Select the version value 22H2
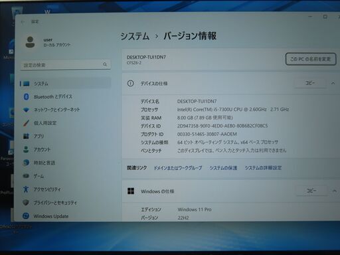The image size is (340, 255). point(183,218)
